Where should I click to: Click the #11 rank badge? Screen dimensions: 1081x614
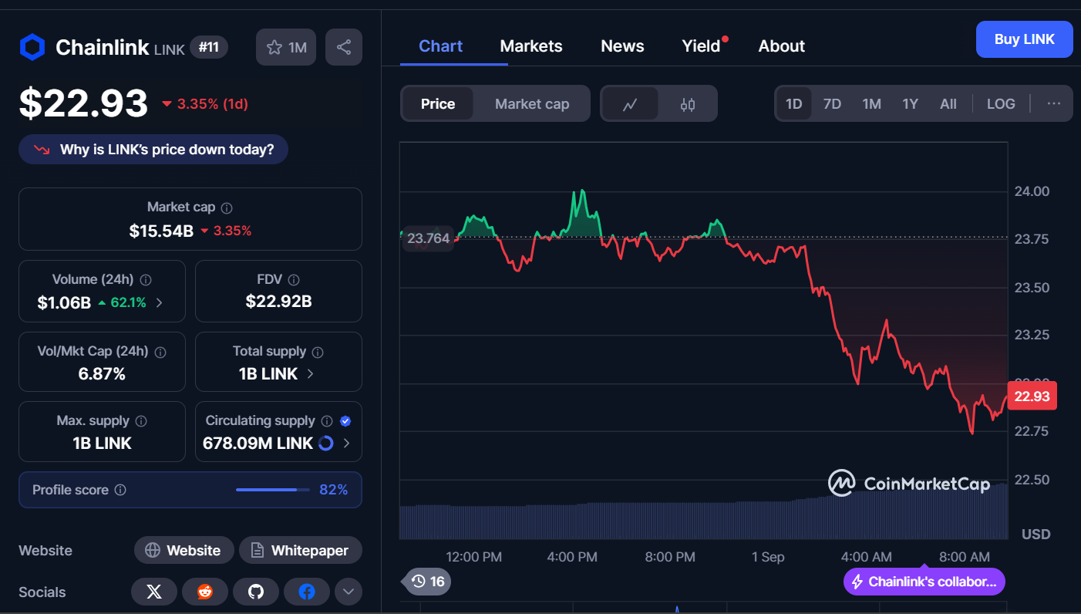pyautogui.click(x=209, y=47)
